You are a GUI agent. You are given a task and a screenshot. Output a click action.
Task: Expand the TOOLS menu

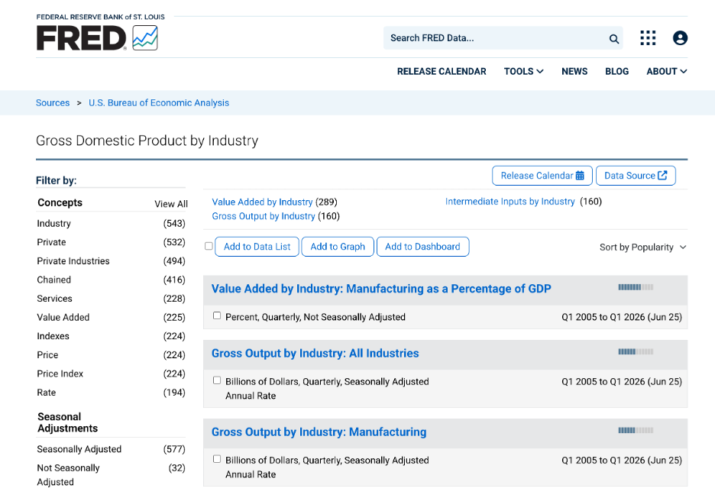coord(523,72)
